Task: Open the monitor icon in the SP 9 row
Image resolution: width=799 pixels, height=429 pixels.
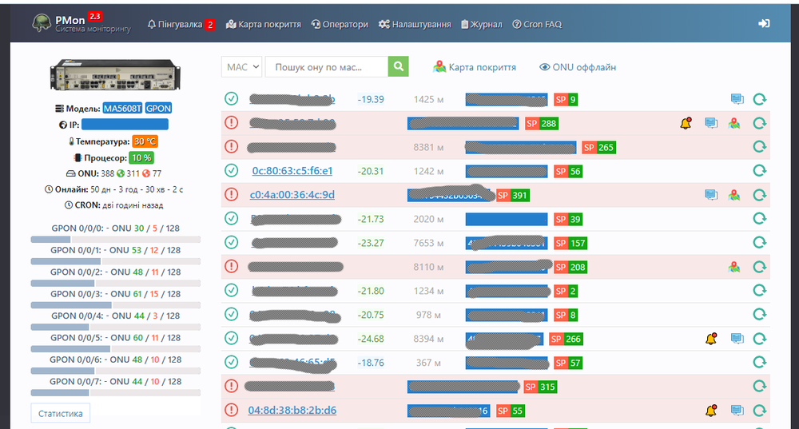Action: click(737, 99)
